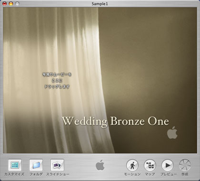Add a スライドショー (Slideshow) to the menu
Screen dimensions: 200x181
click(57, 165)
